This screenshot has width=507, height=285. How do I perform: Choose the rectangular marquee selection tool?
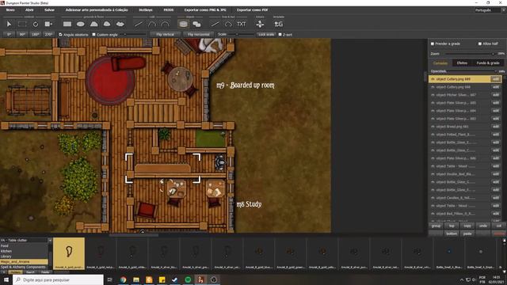22,25
